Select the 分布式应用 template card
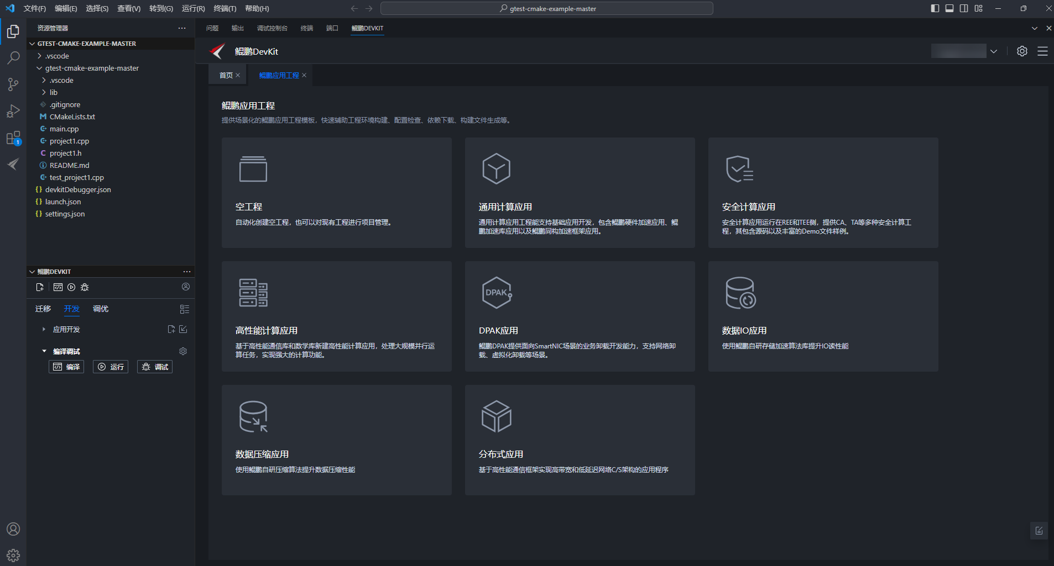Screen dimensions: 1054x566 pyautogui.click(x=580, y=440)
